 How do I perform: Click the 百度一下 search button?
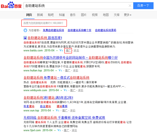click(143, 6)
